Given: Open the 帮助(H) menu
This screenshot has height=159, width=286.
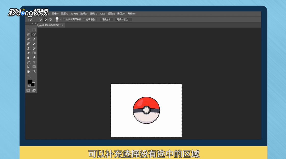Looking at the screenshot, I should (x=131, y=14).
